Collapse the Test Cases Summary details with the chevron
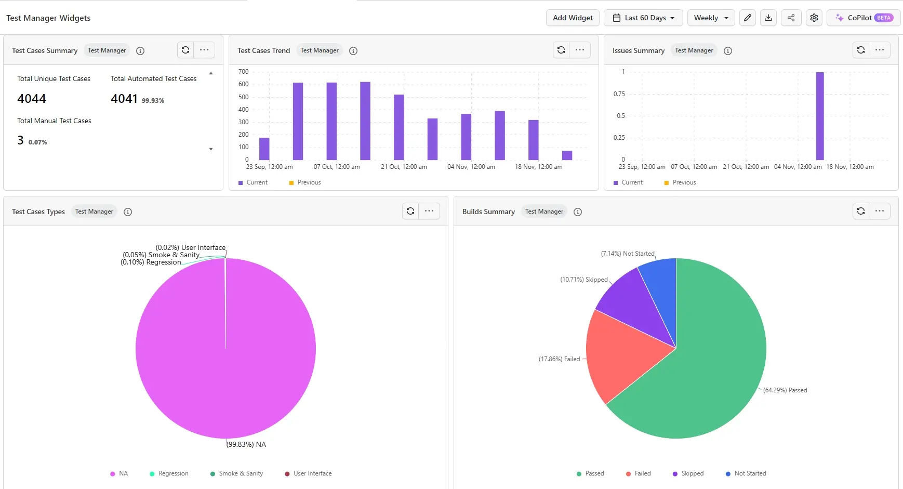The height and width of the screenshot is (489, 903). coord(211,74)
